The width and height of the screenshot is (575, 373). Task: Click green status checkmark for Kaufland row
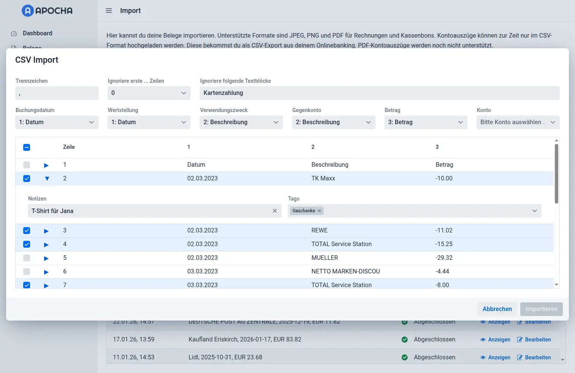click(x=405, y=340)
